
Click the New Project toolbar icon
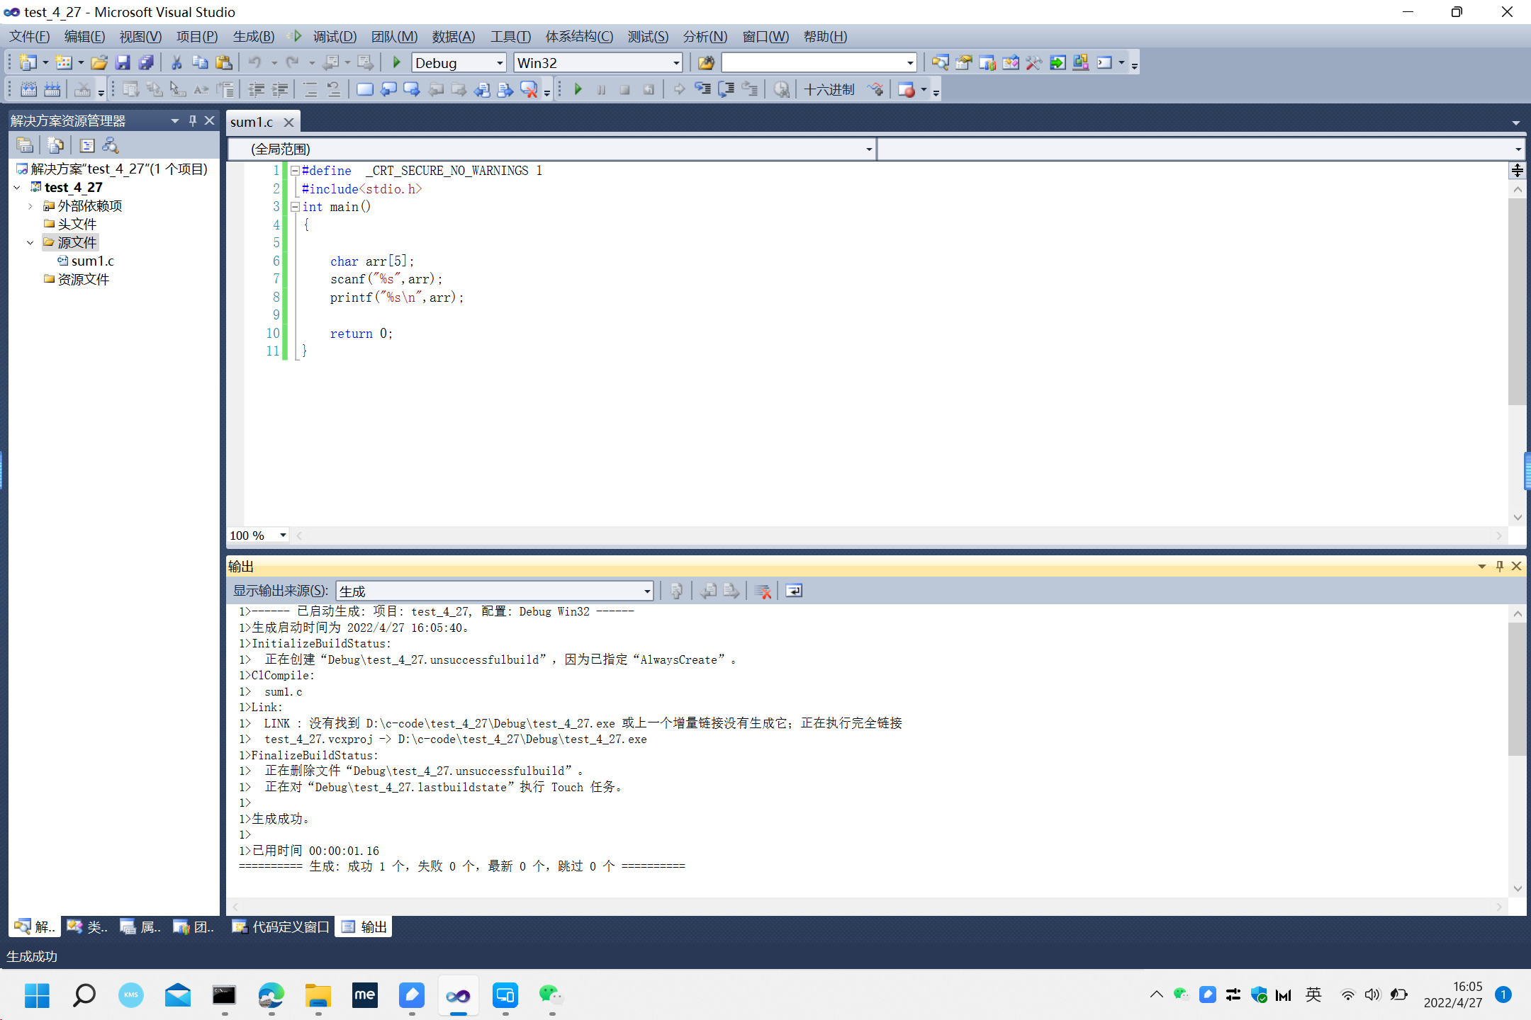click(28, 63)
